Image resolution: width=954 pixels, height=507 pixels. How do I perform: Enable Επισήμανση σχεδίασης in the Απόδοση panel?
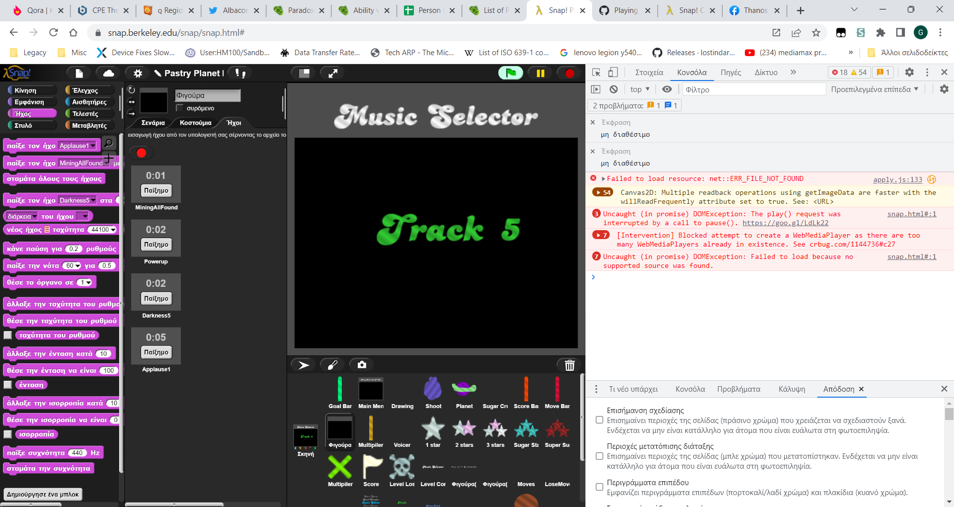point(599,420)
